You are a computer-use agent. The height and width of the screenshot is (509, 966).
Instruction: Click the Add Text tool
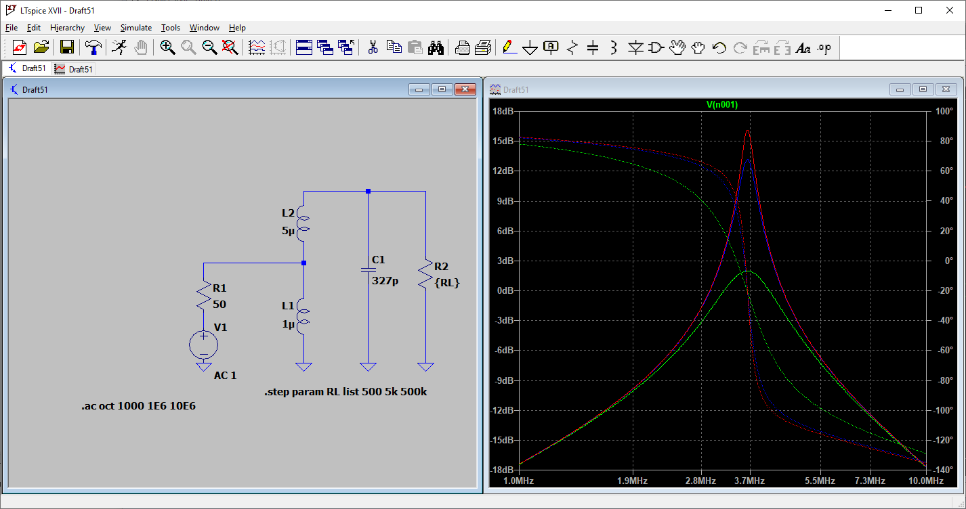point(803,47)
